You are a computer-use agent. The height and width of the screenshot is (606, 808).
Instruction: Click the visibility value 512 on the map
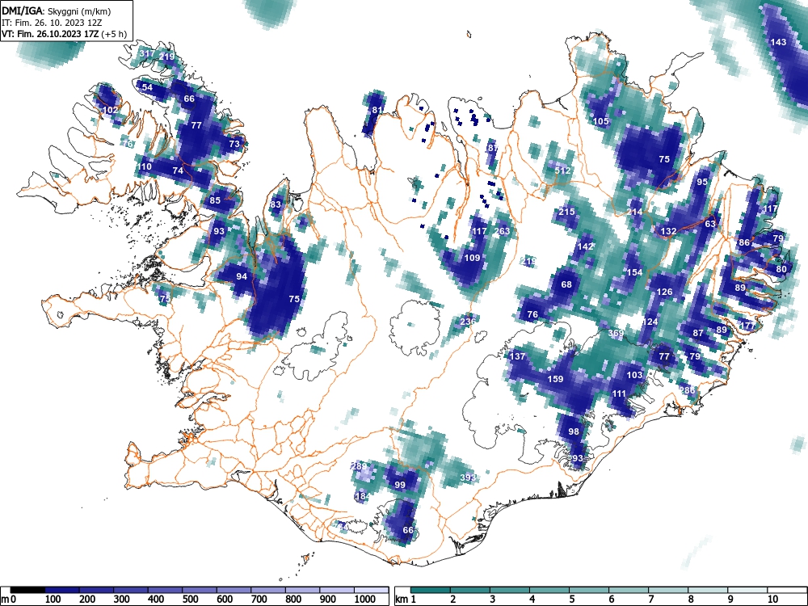click(x=562, y=170)
